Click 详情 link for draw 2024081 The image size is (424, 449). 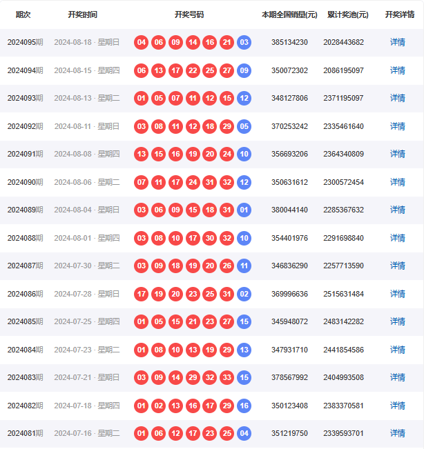tap(397, 433)
